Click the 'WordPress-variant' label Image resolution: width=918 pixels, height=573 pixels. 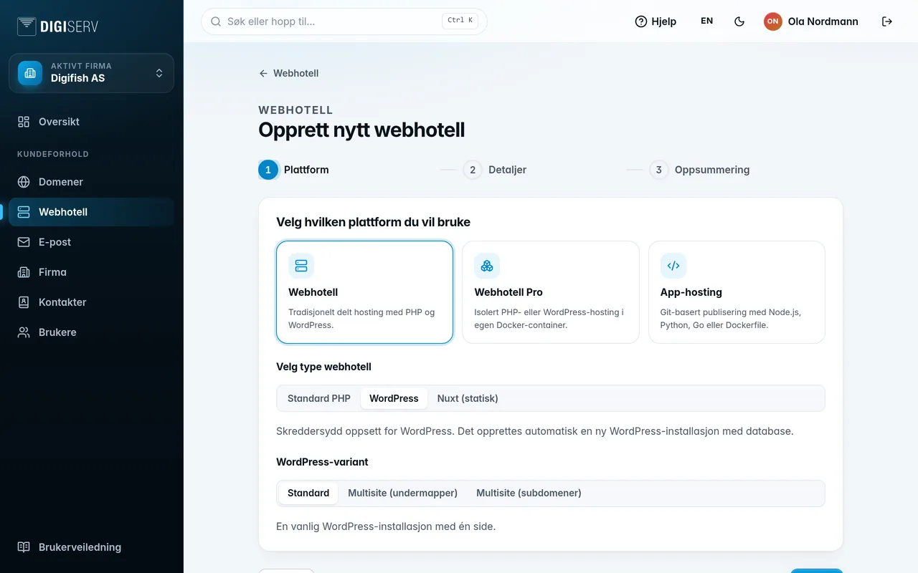pos(322,462)
